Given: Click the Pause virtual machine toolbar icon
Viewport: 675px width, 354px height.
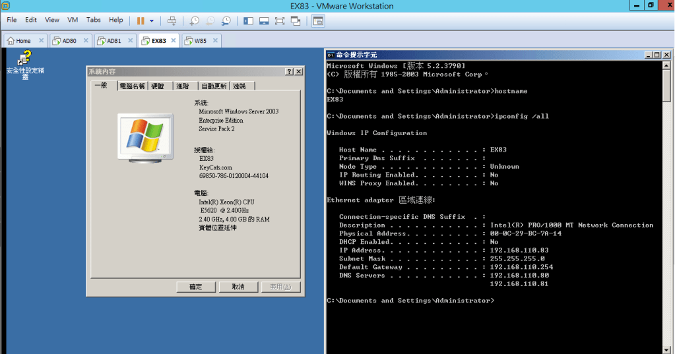Looking at the screenshot, I should click(141, 20).
